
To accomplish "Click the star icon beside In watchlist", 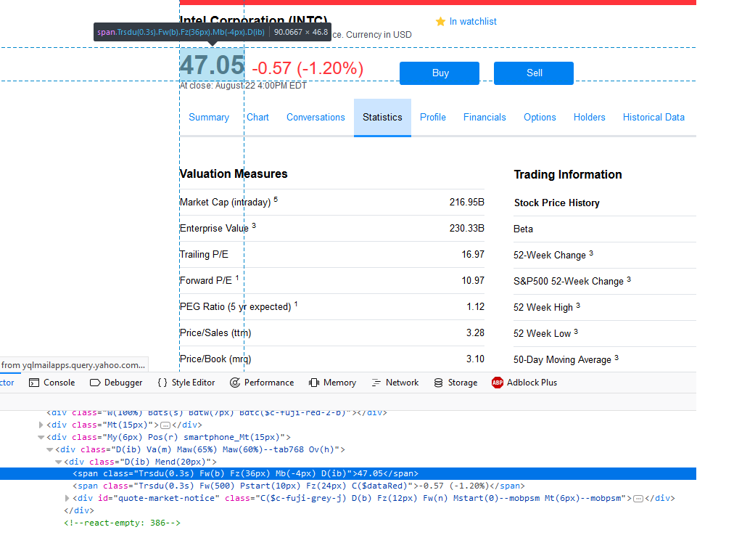I will point(440,22).
